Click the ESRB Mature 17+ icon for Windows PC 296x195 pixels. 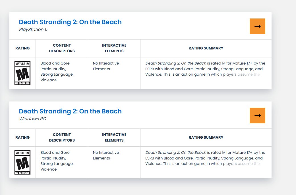22,162
